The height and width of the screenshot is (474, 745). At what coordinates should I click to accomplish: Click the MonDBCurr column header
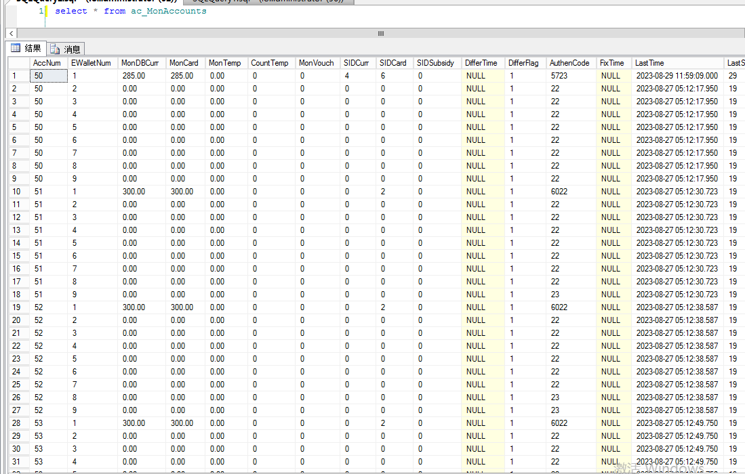coord(140,63)
